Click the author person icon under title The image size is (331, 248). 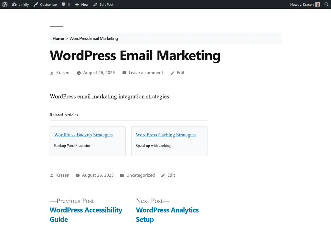[x=52, y=73]
